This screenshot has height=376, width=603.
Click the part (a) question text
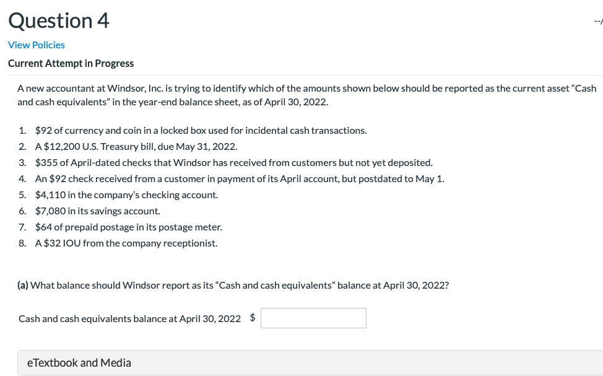click(234, 285)
